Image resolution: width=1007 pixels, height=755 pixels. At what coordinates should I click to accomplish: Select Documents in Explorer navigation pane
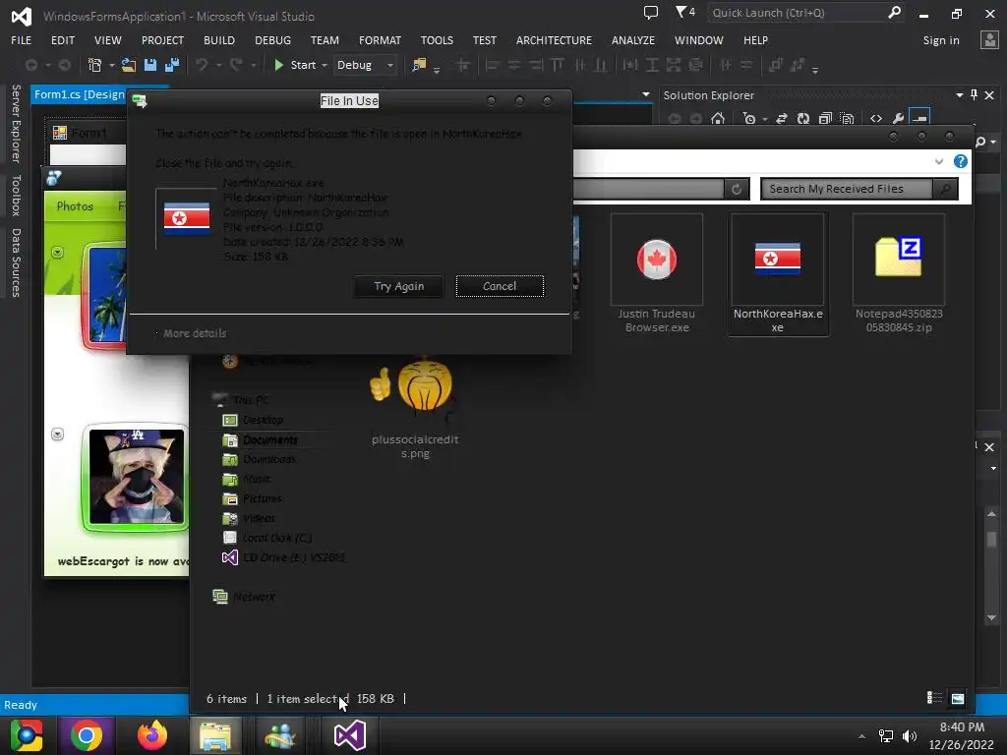coord(260,439)
